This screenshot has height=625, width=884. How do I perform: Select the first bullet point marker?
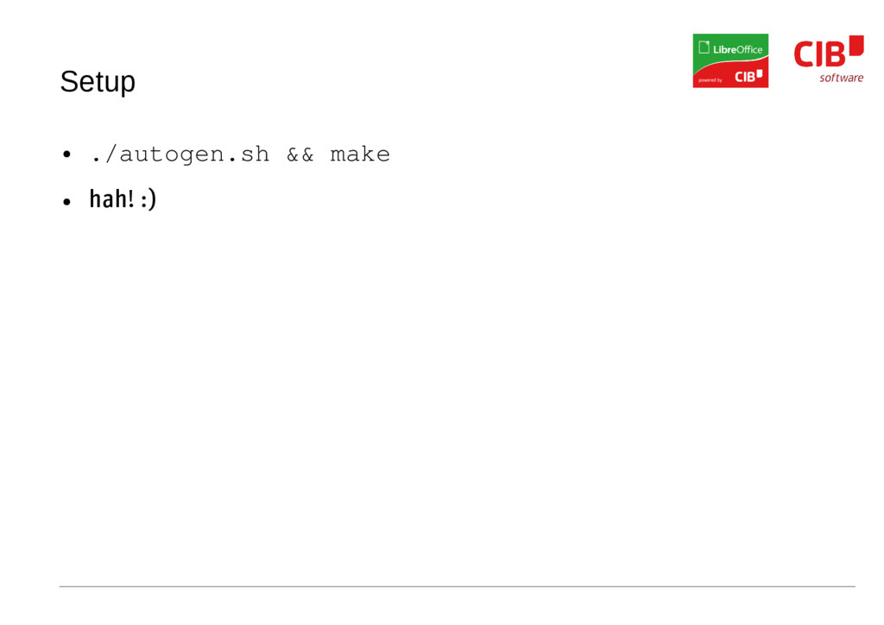point(67,154)
